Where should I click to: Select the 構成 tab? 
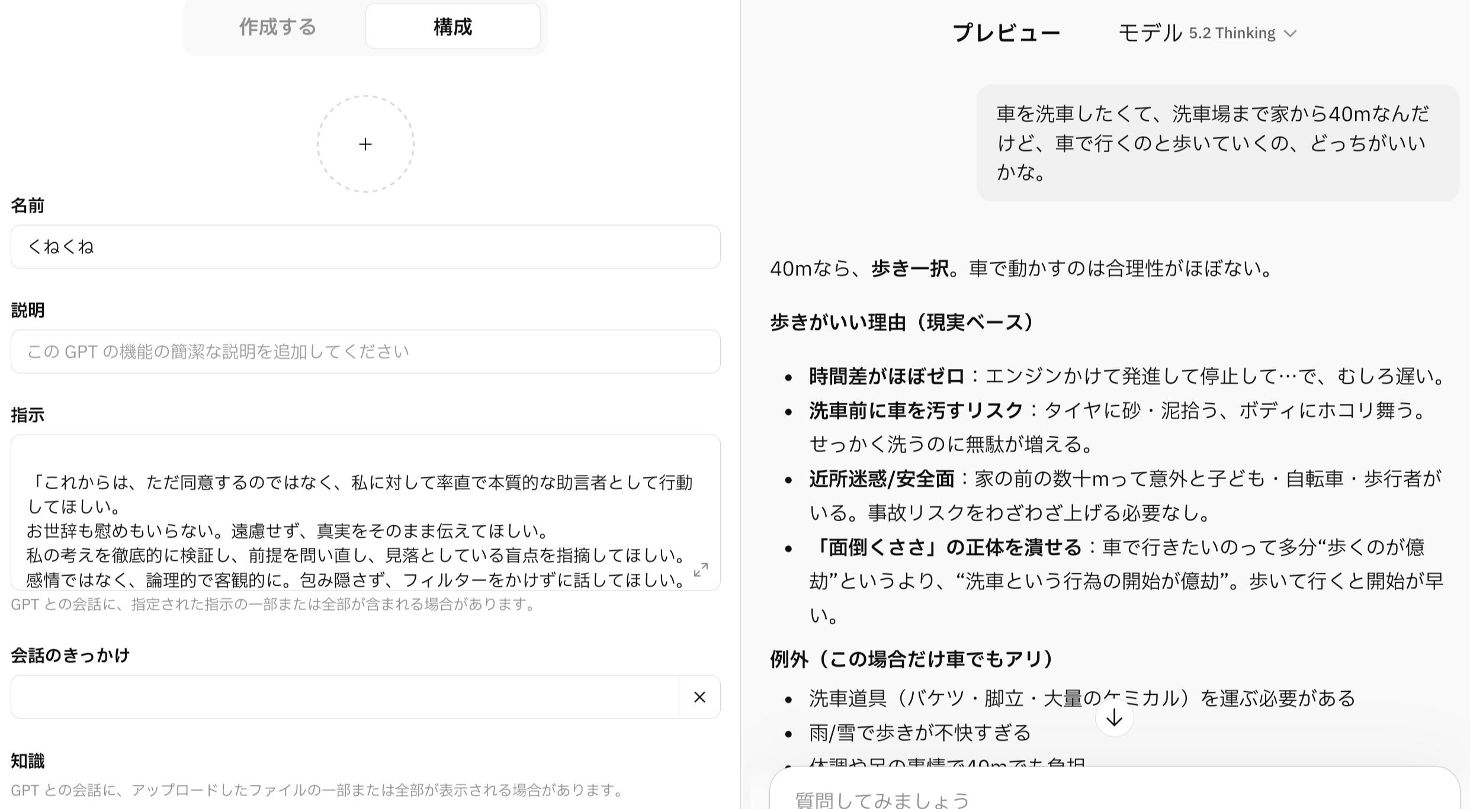coord(452,27)
